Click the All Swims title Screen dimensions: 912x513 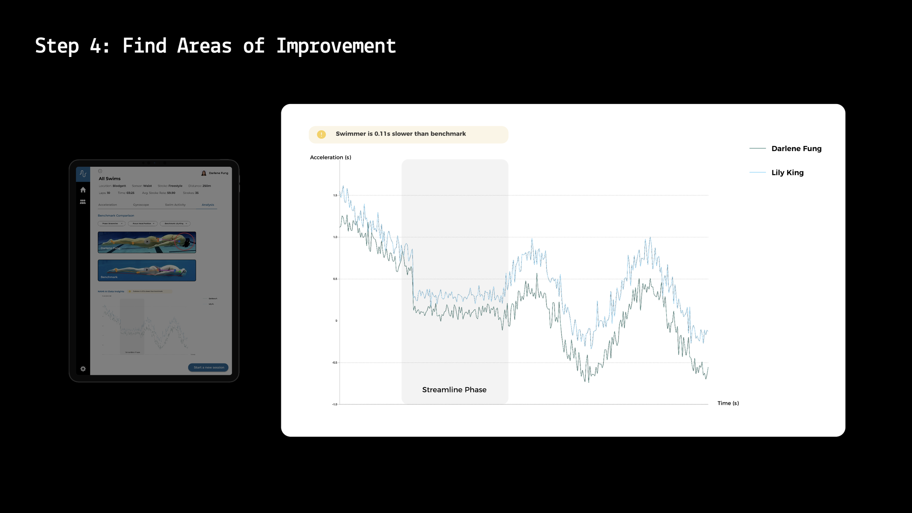[109, 178]
